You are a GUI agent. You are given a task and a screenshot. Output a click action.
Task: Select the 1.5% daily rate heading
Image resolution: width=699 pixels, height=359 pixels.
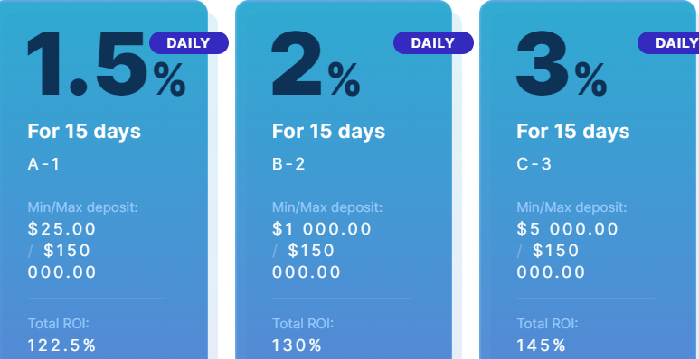pos(106,64)
